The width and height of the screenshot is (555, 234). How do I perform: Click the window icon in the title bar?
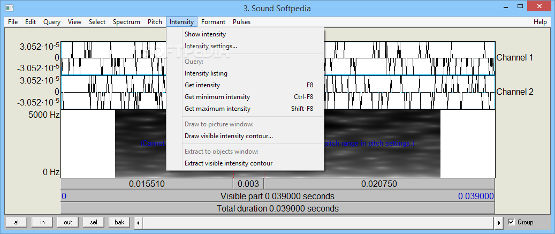click(x=10, y=7)
